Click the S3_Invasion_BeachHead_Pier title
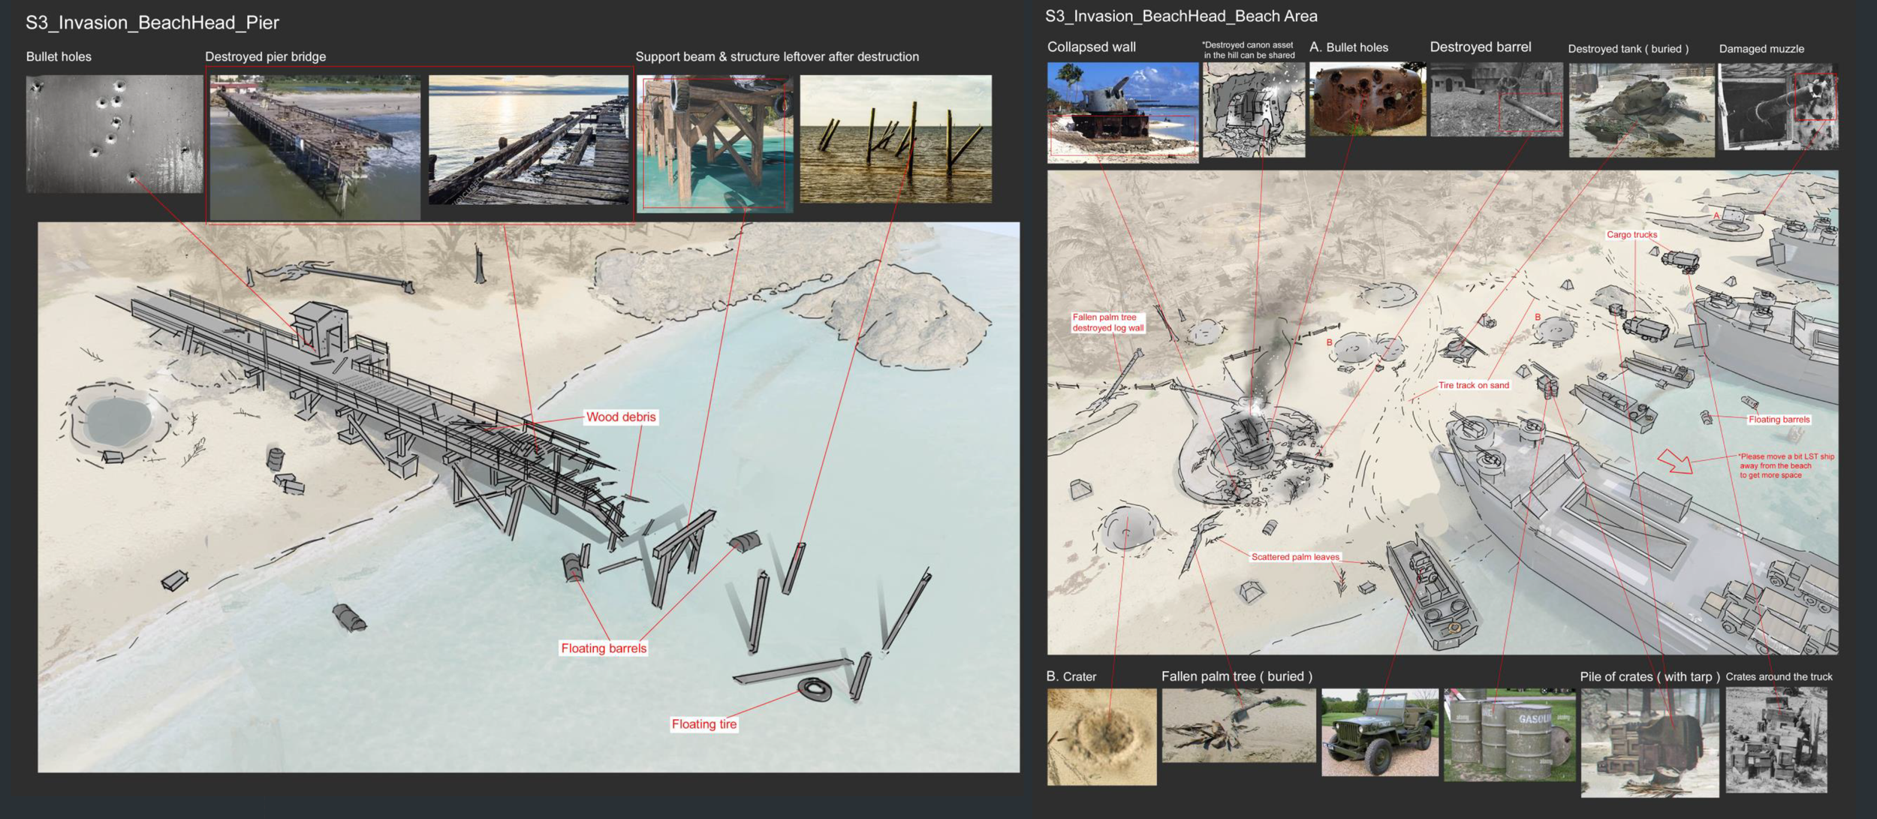 (x=152, y=23)
